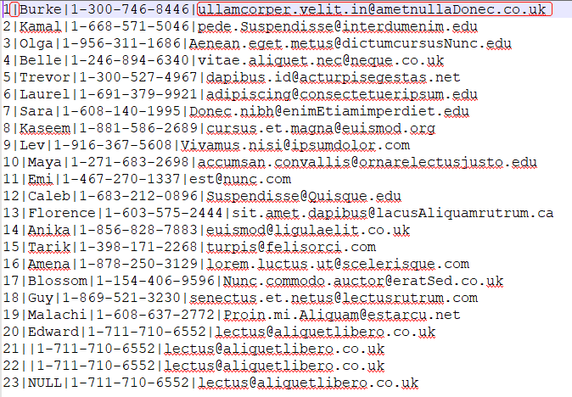Click the email est@nunc.com
This screenshot has height=397, width=572.
point(239,179)
